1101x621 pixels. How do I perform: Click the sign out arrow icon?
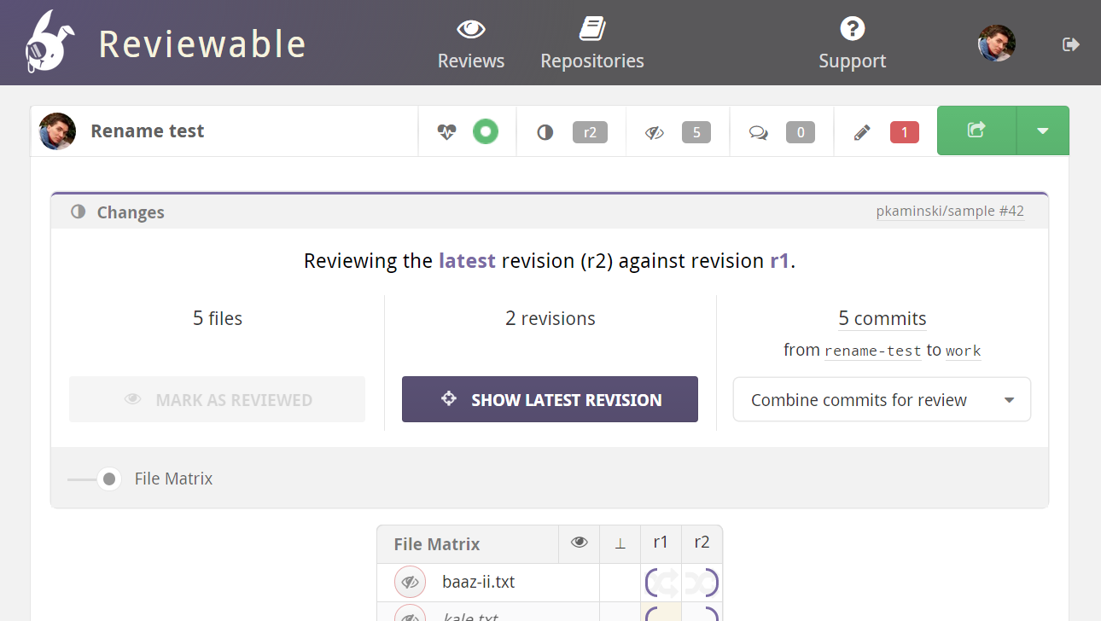click(1071, 44)
